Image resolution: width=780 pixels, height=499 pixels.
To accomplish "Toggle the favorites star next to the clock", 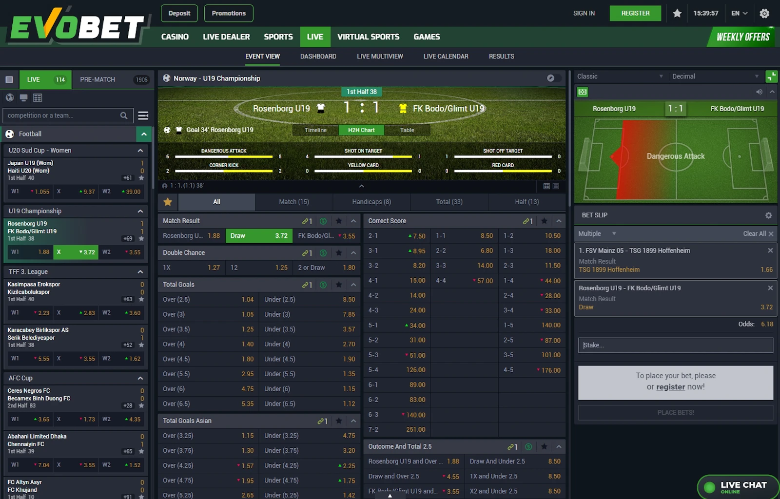I will pyautogui.click(x=677, y=13).
